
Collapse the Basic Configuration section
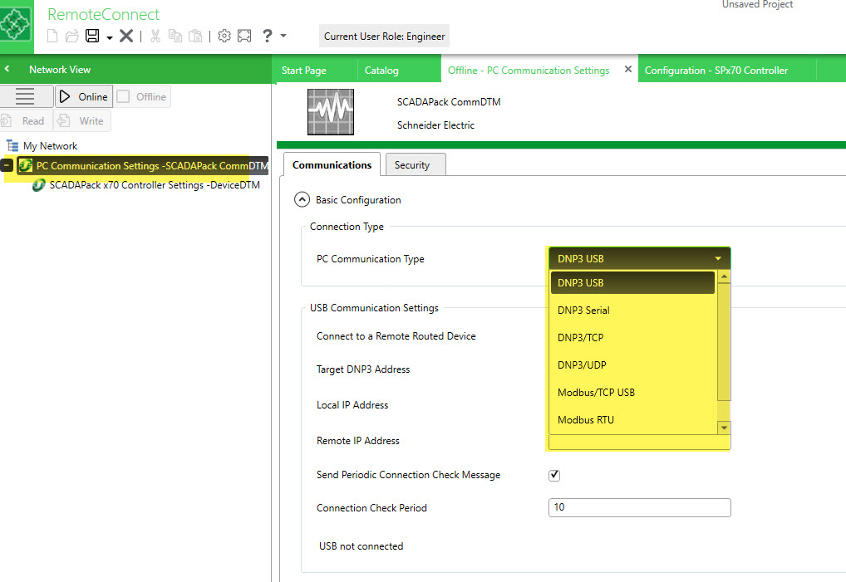click(302, 200)
